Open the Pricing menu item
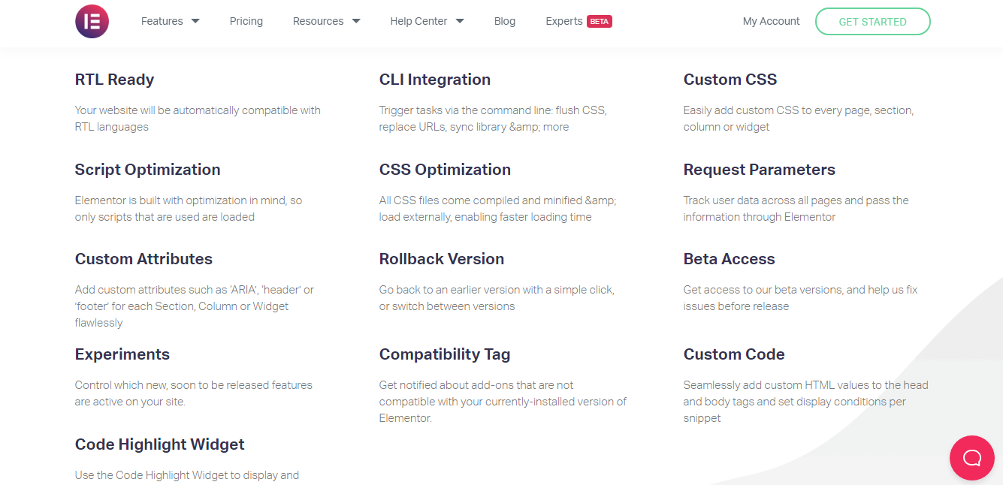 246,21
